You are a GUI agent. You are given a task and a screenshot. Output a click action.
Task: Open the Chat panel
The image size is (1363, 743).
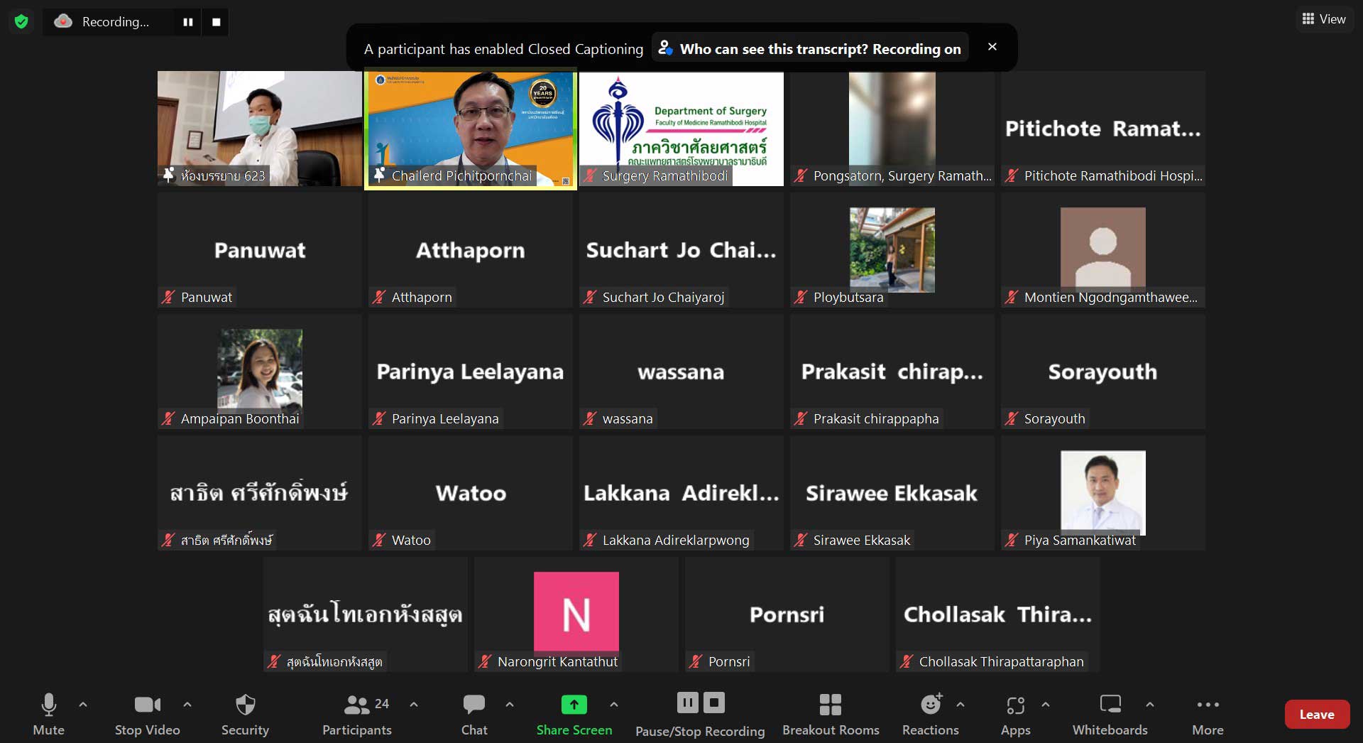[x=474, y=705]
